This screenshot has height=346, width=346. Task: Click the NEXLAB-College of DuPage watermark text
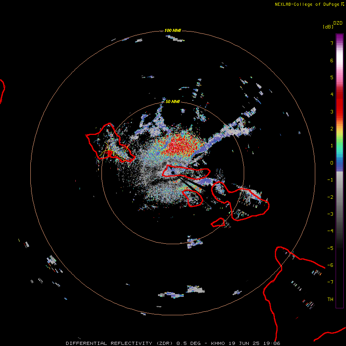tap(309, 4)
